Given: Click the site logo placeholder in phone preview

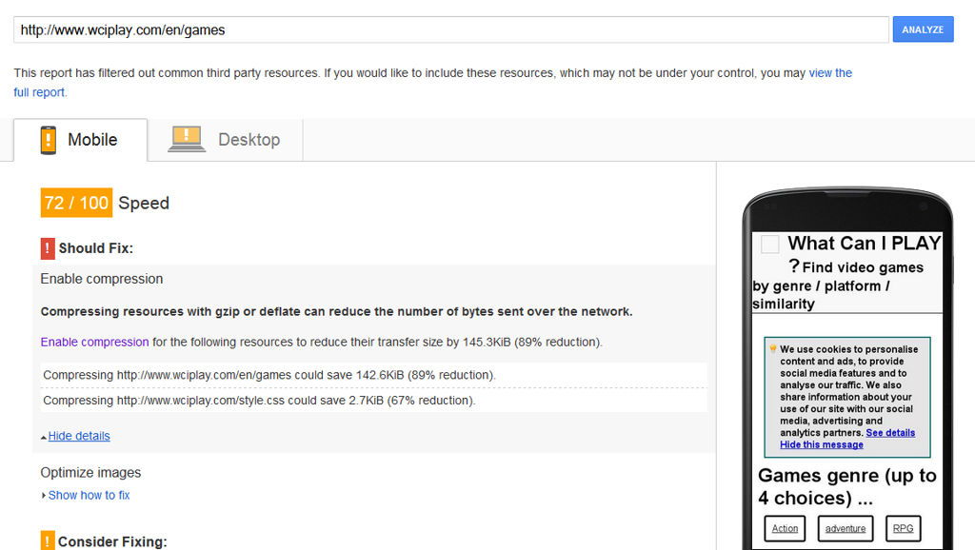Looking at the screenshot, I should (x=769, y=244).
